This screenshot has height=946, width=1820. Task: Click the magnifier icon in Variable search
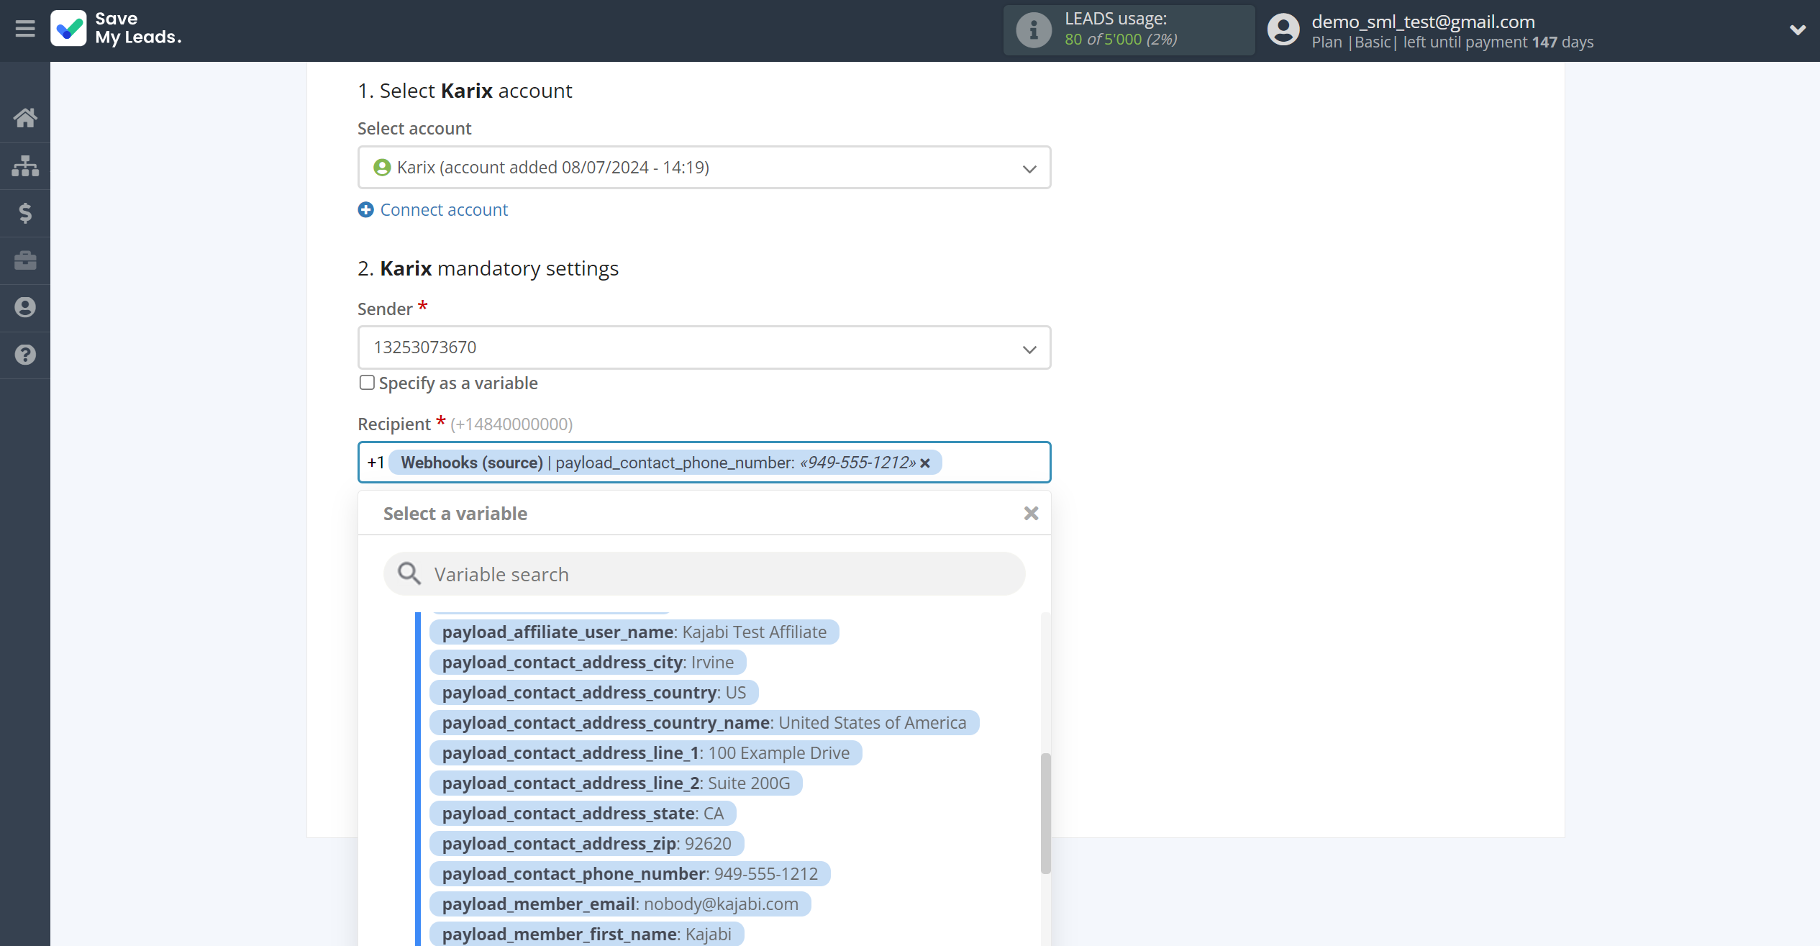[409, 574]
